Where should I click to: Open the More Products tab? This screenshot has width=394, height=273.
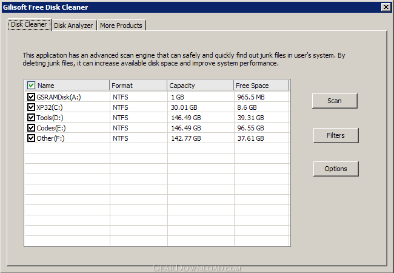click(x=121, y=25)
